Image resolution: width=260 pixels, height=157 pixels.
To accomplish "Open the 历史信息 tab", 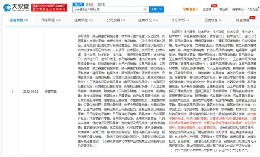I will click(x=213, y=20).
